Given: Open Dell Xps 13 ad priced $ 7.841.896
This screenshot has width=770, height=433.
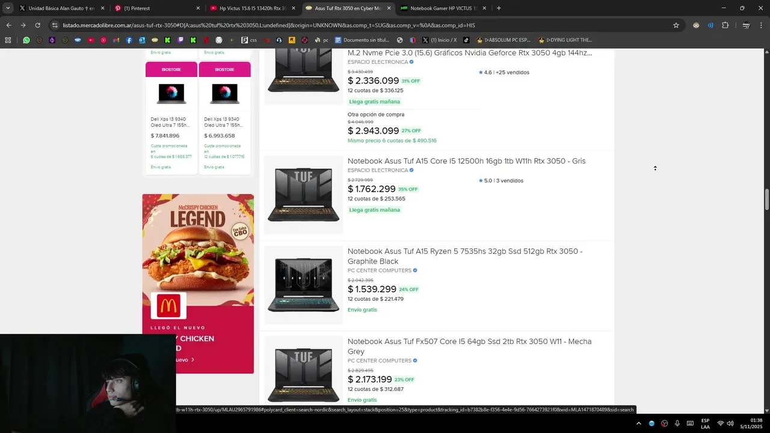Looking at the screenshot, I should pos(171,117).
